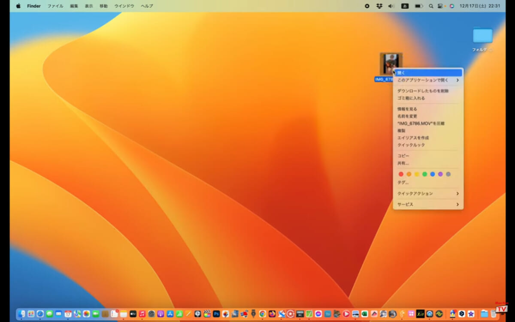The image size is (515, 322).
Task: Launch FaceTime from the Dock
Action: tap(96, 314)
